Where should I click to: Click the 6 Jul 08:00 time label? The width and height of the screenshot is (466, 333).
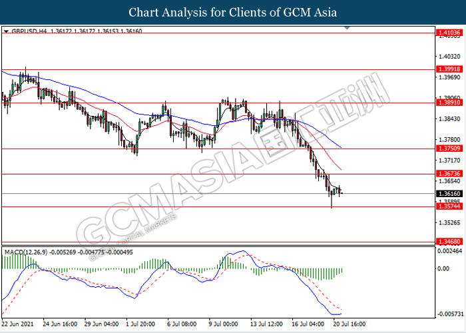coord(182,324)
